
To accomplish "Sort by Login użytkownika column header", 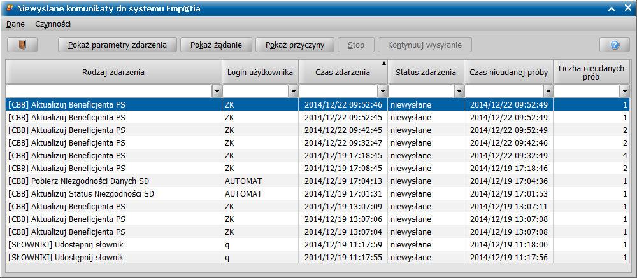I will pos(261,73).
